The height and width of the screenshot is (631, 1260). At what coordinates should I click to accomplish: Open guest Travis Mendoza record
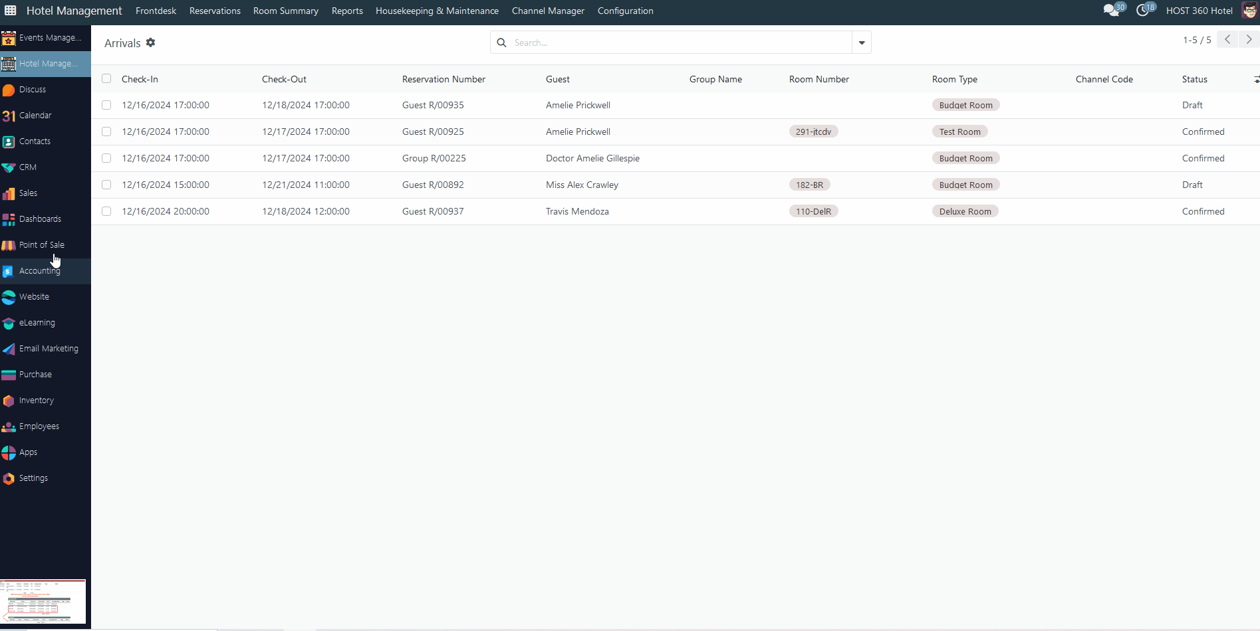[x=577, y=211]
